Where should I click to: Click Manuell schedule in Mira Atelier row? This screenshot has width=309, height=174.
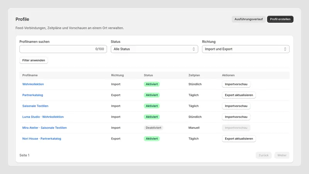(x=194, y=128)
